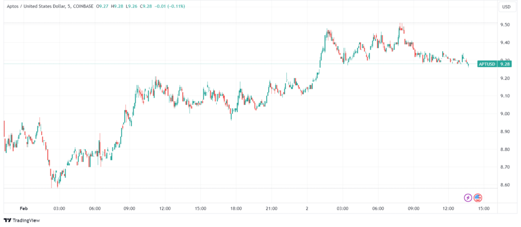Screen dimensions: 521x227
Task: Click the US flag economic event icon
Action: [478, 198]
